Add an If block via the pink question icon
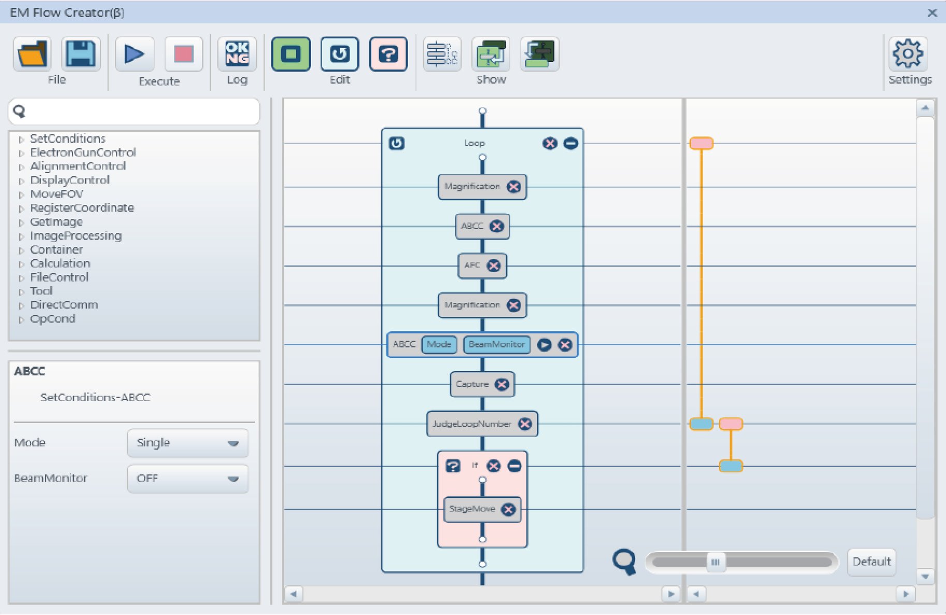This screenshot has width=946, height=615. 388,54
